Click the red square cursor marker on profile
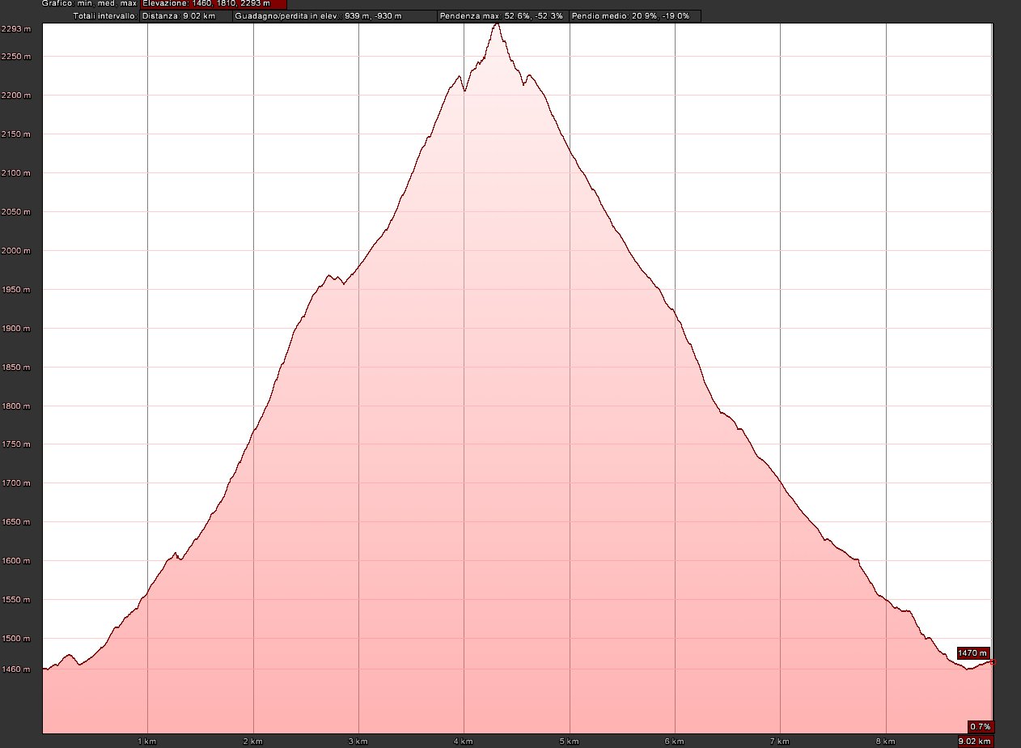Image resolution: width=1021 pixels, height=748 pixels. [x=993, y=662]
